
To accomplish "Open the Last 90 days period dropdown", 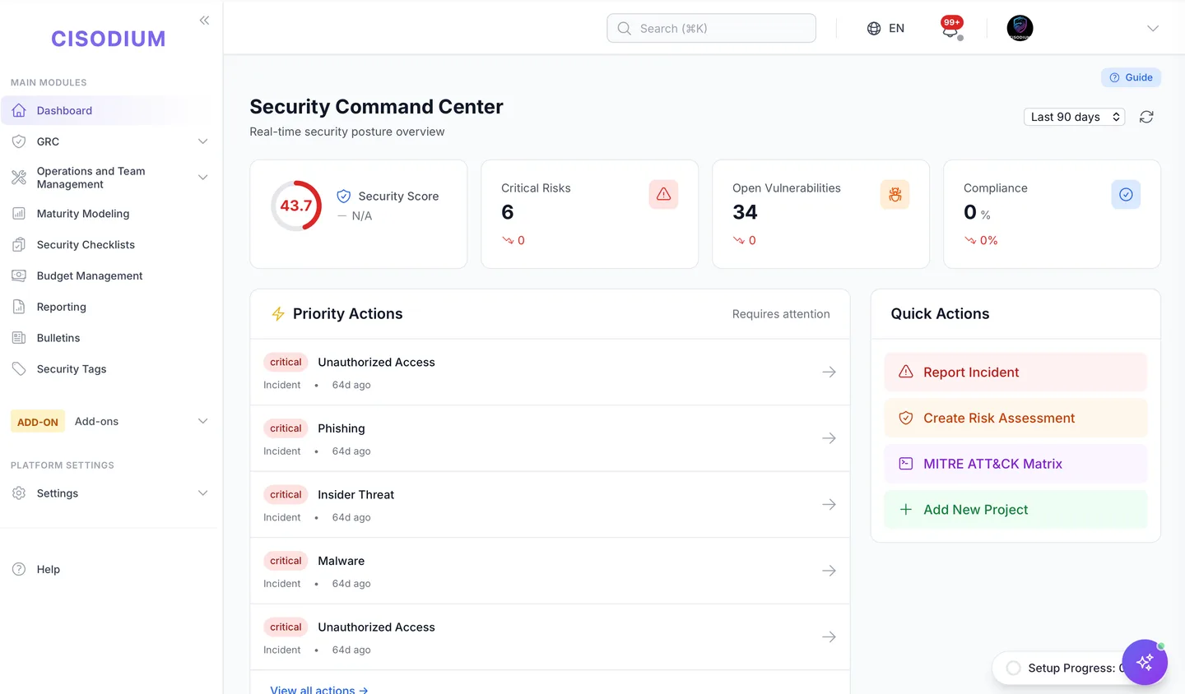I will click(1074, 117).
